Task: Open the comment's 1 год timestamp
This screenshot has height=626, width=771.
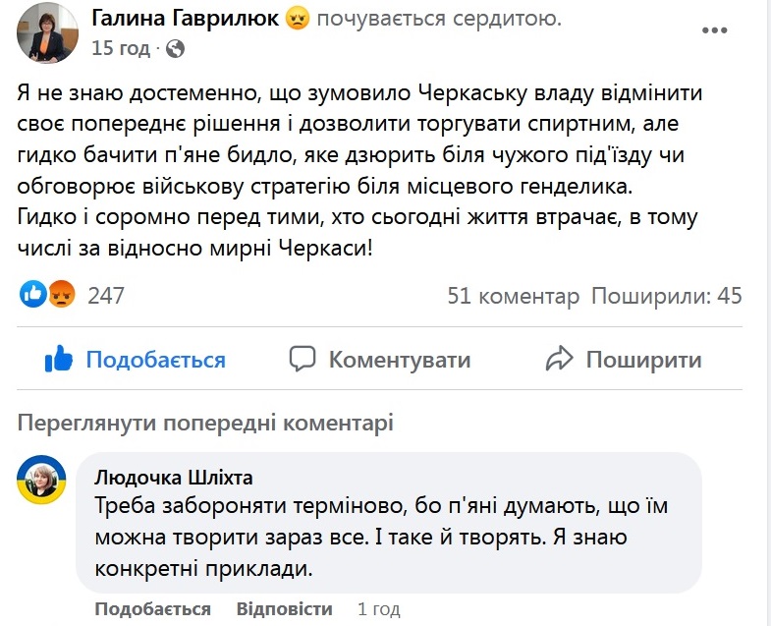Action: [377, 609]
